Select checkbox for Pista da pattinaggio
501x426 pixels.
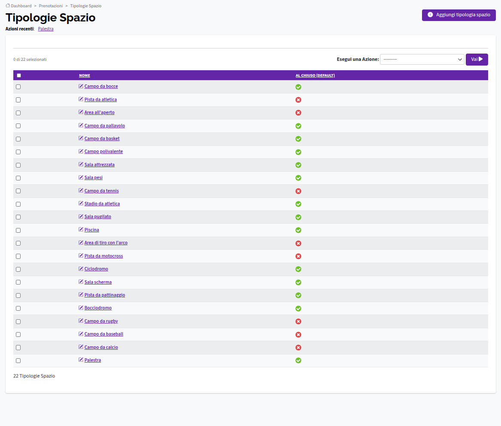pos(18,296)
